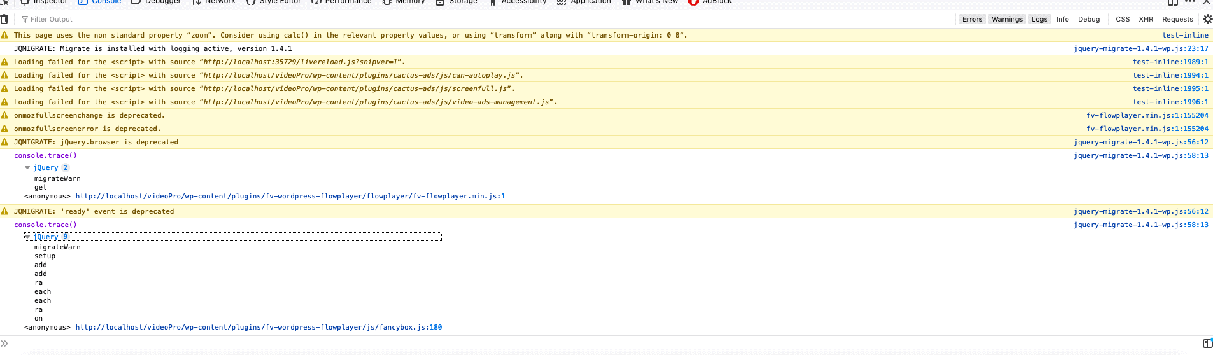Click the console input prompt chevrons
The image size is (1213, 355).
4,344
